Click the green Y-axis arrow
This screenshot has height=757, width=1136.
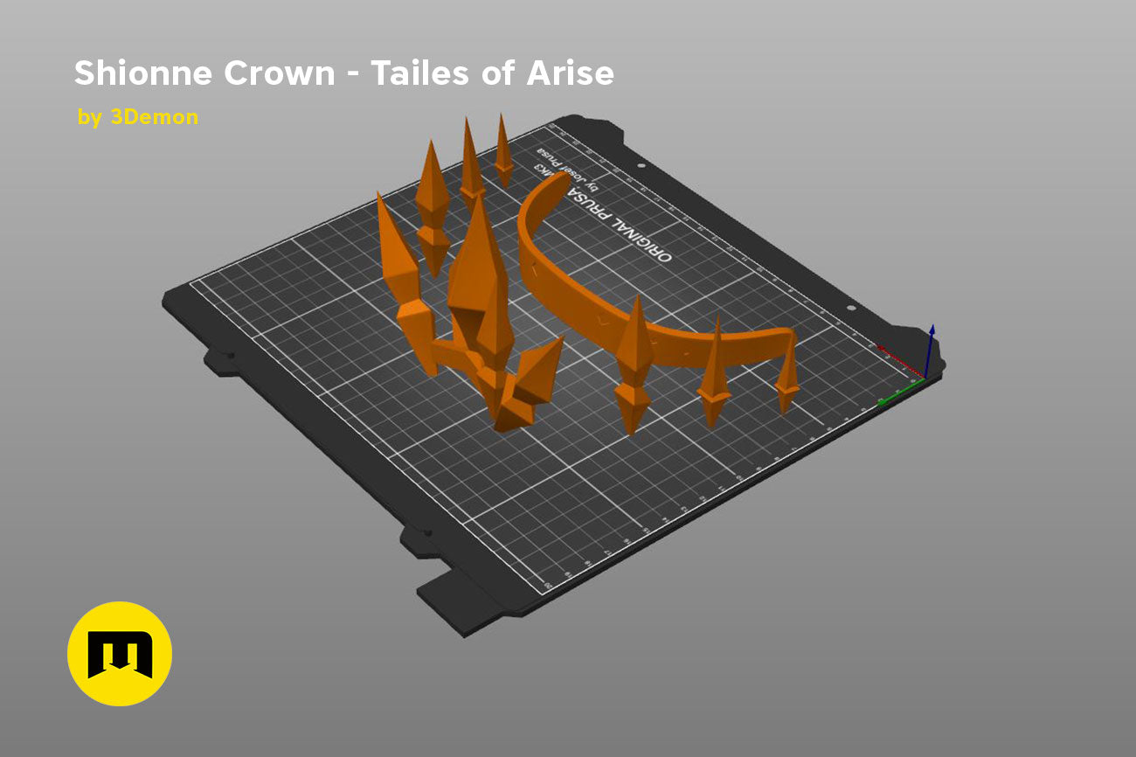point(900,392)
